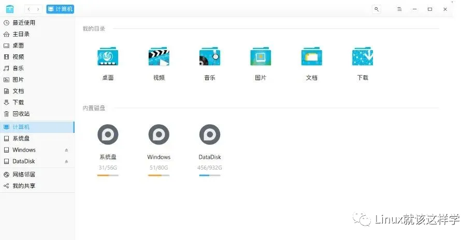Click the 下载 folder icon in 我的目录
Viewport: 475px width, 240px height.
[363, 56]
